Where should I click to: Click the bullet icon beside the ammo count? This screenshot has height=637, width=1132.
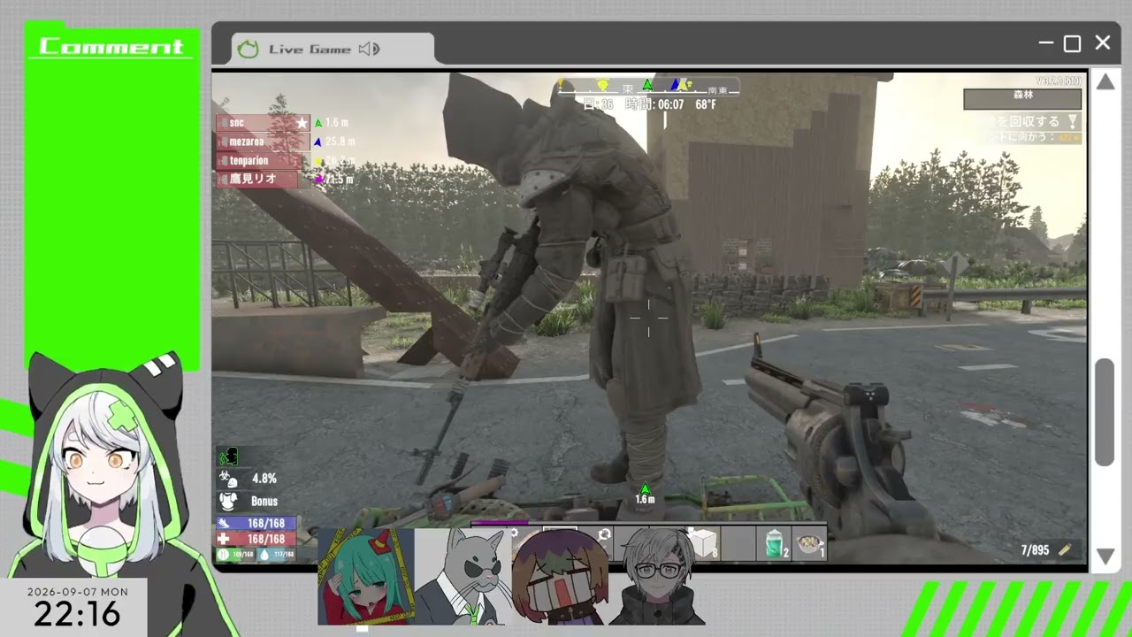click(1065, 550)
